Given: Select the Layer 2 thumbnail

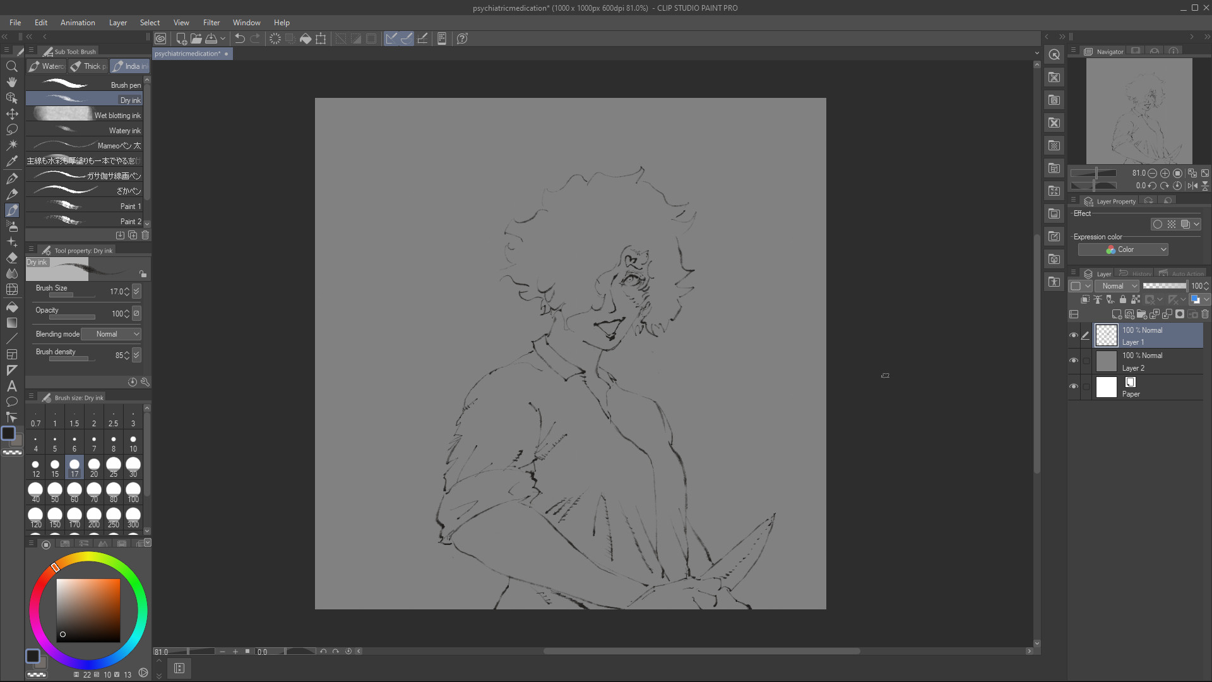Looking at the screenshot, I should (1106, 361).
